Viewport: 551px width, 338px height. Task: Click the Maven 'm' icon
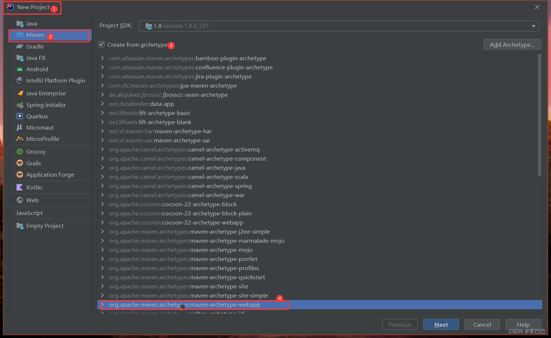coord(20,35)
